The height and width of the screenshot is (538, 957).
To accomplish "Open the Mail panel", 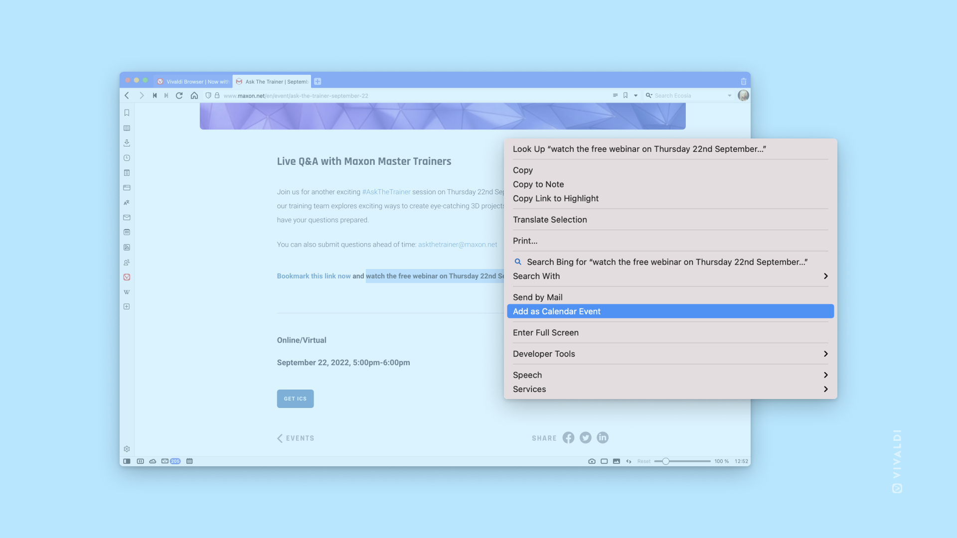I will coord(127,218).
